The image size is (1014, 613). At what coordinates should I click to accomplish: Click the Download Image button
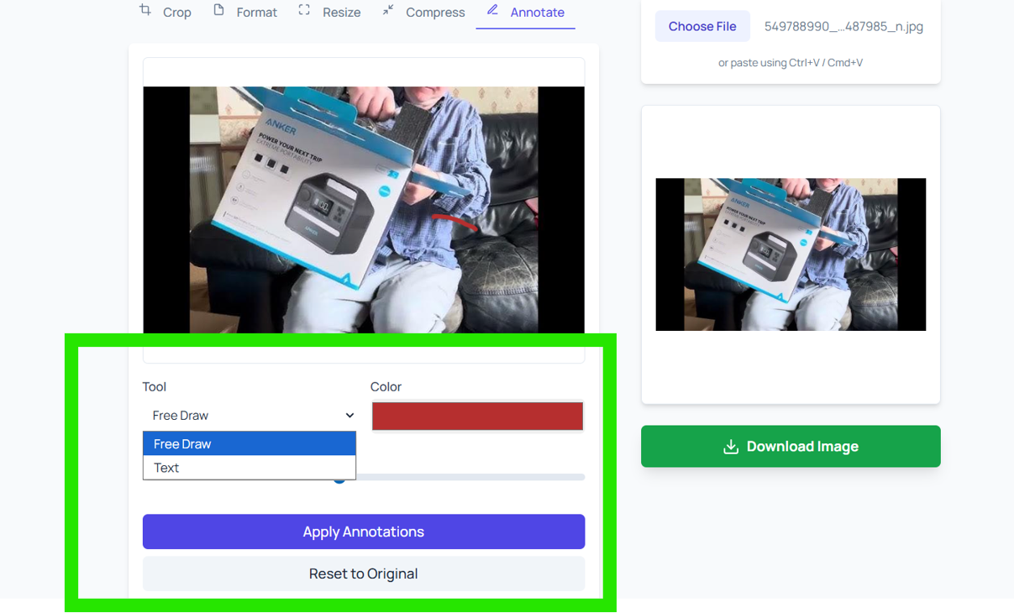pyautogui.click(x=791, y=446)
